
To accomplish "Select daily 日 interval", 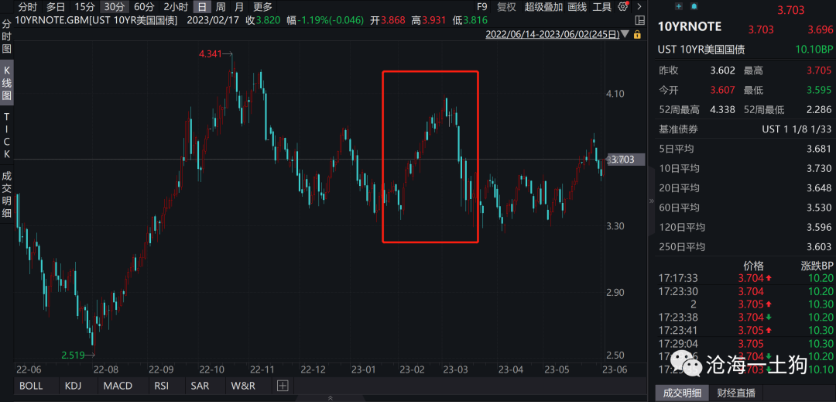I will 201,7.
